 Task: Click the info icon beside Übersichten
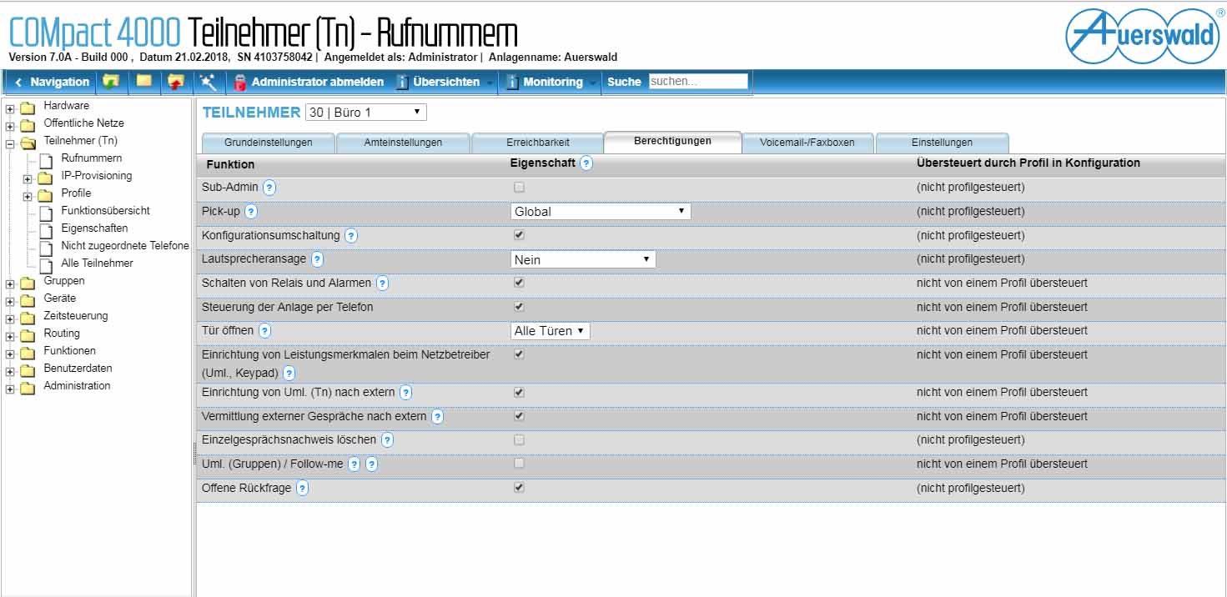[402, 83]
